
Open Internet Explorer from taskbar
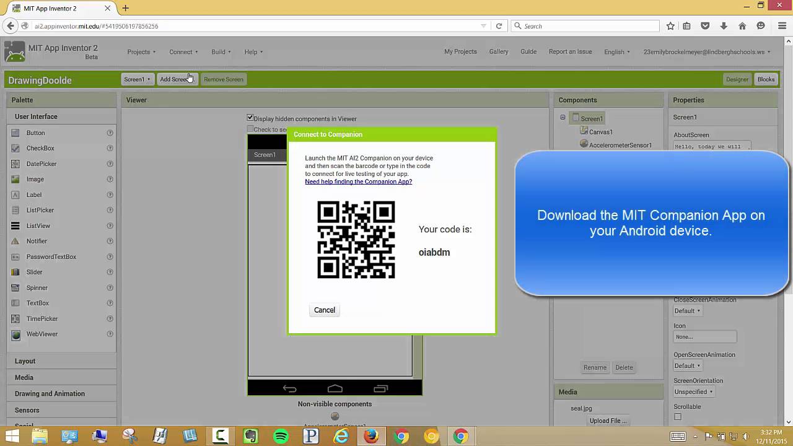coord(341,436)
